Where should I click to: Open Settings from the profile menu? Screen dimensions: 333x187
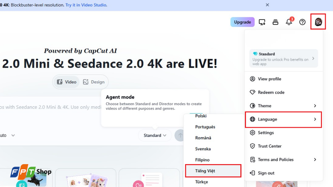click(283, 133)
